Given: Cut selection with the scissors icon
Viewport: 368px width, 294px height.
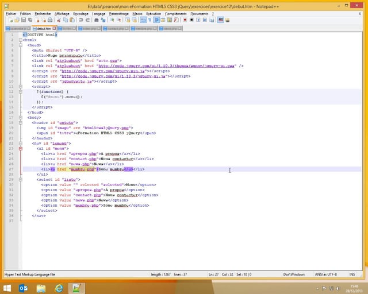Looking at the screenshot, I should tap(59, 20).
